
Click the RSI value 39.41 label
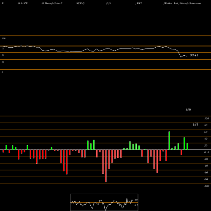194,55
